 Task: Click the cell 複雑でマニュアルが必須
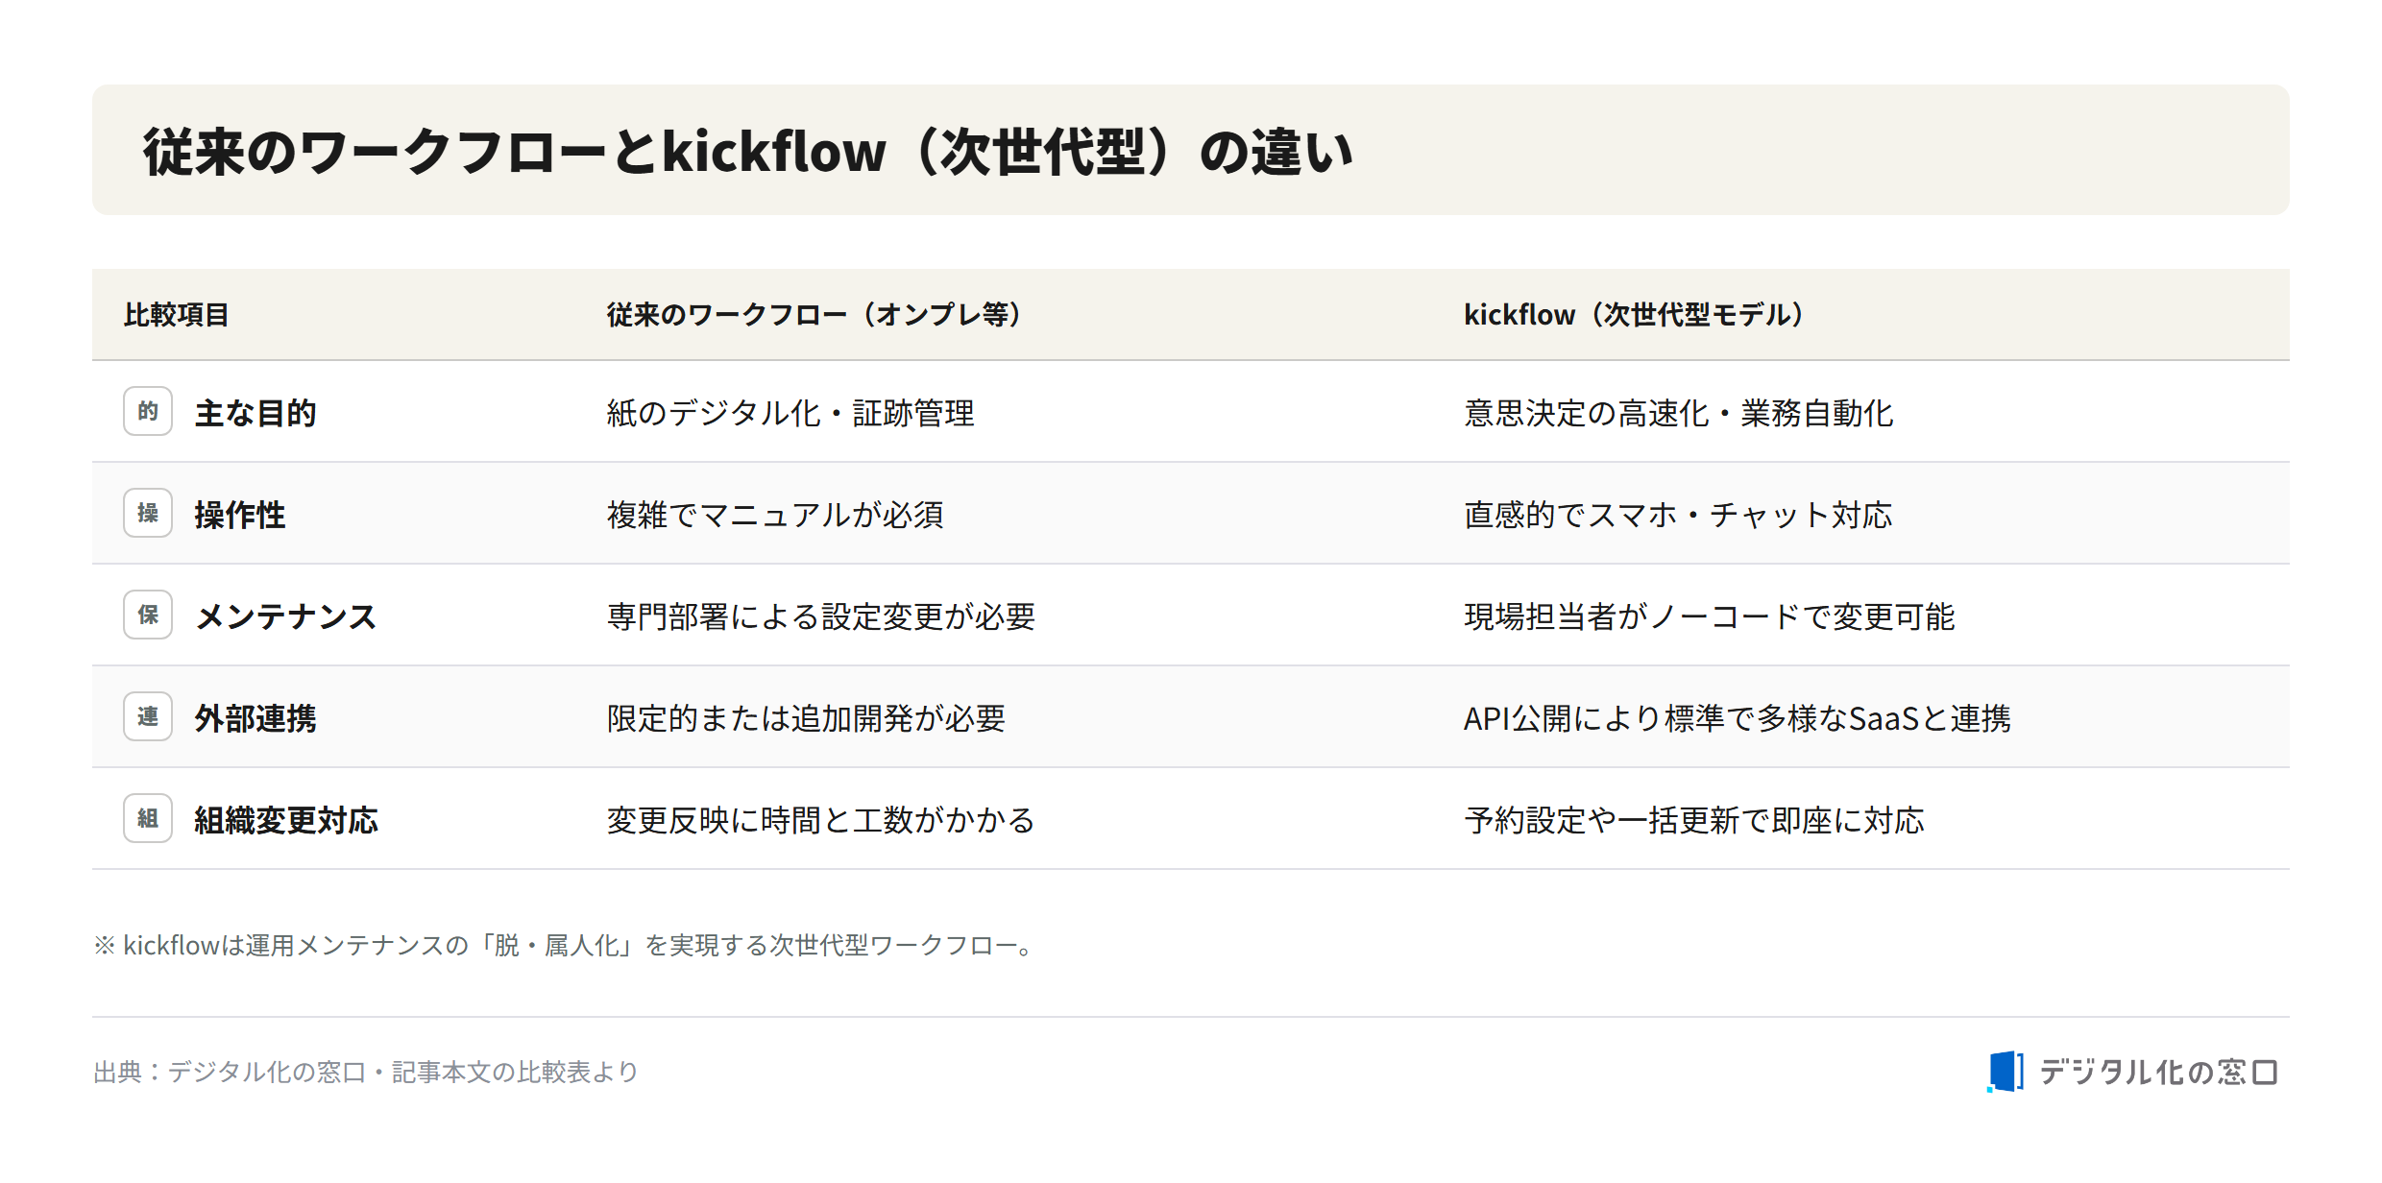coord(775,515)
